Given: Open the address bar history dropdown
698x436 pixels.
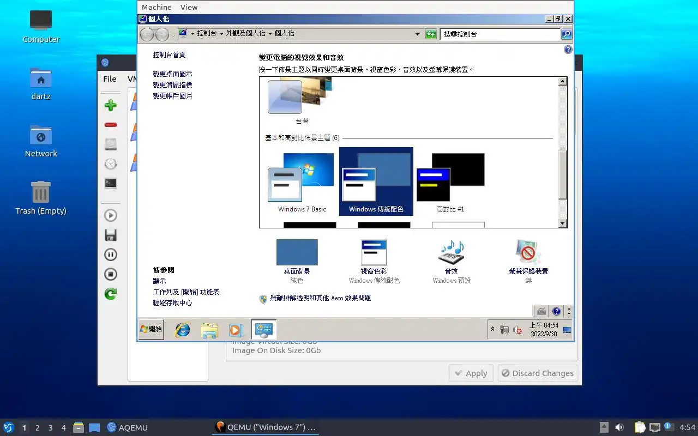Looking at the screenshot, I should [418, 34].
